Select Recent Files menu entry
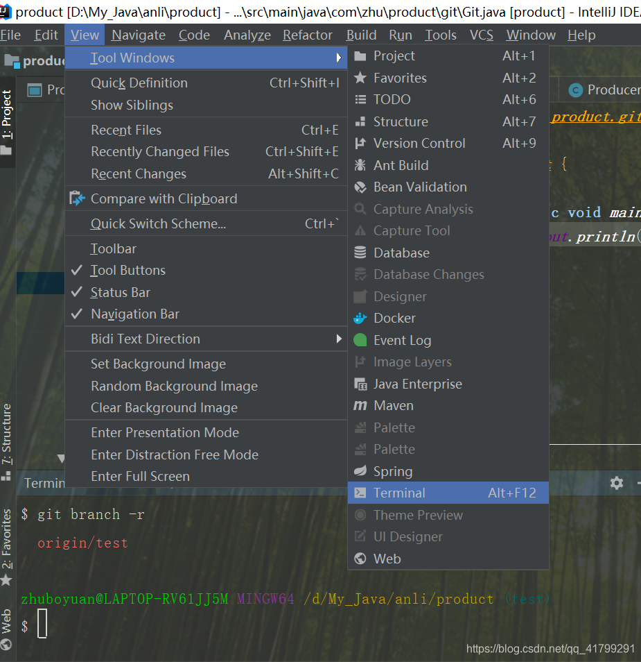The height and width of the screenshot is (662, 641). tap(207, 130)
